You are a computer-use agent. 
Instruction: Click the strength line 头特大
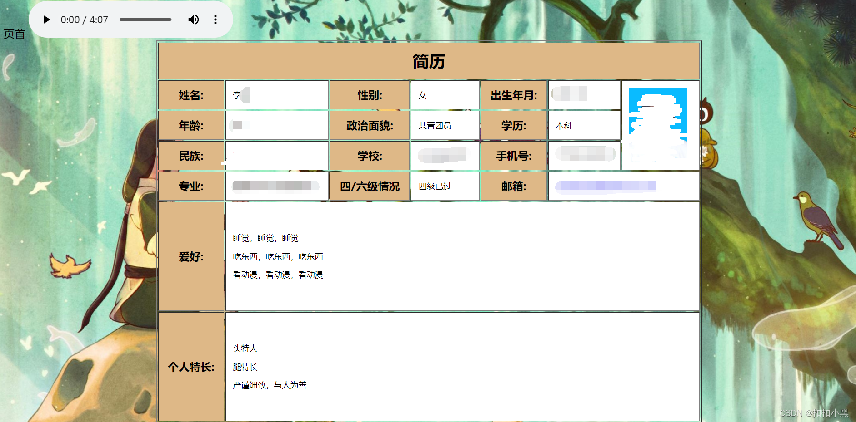click(x=245, y=348)
